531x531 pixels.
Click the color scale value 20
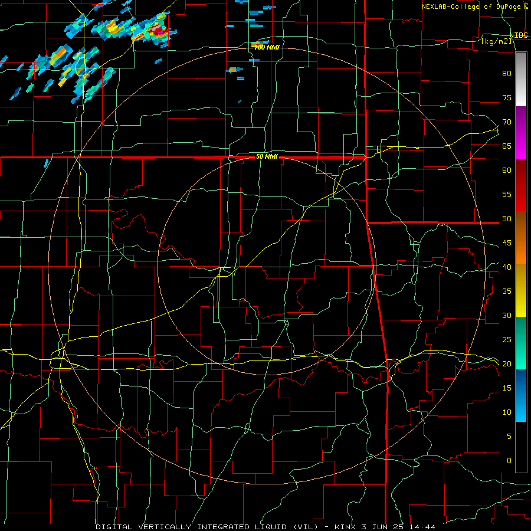click(x=507, y=363)
